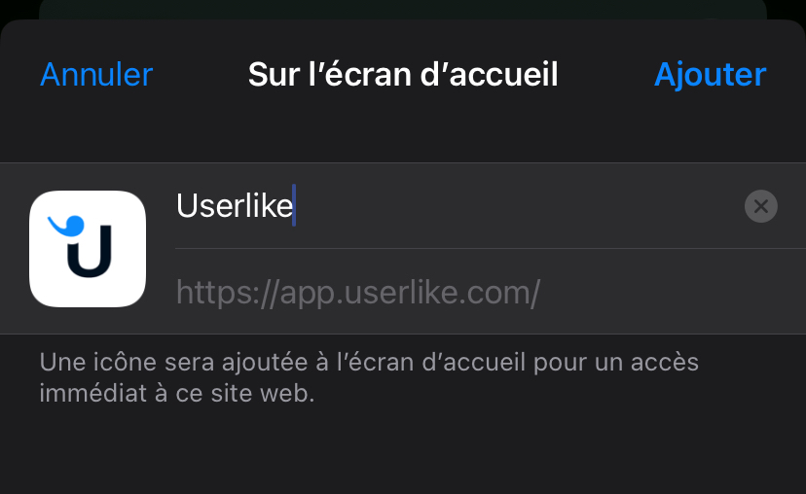This screenshot has width=806, height=494.
Task: Click the "immédiat à ce site web." line
Action: tap(177, 394)
